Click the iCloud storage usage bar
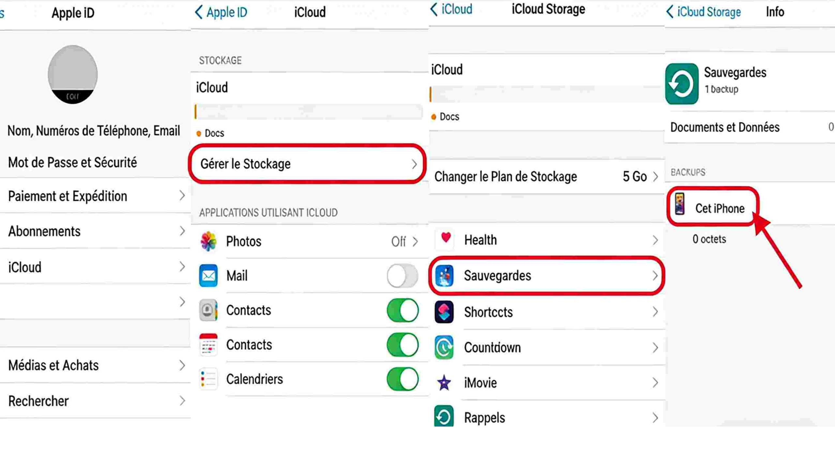The height and width of the screenshot is (469, 835). tap(308, 112)
